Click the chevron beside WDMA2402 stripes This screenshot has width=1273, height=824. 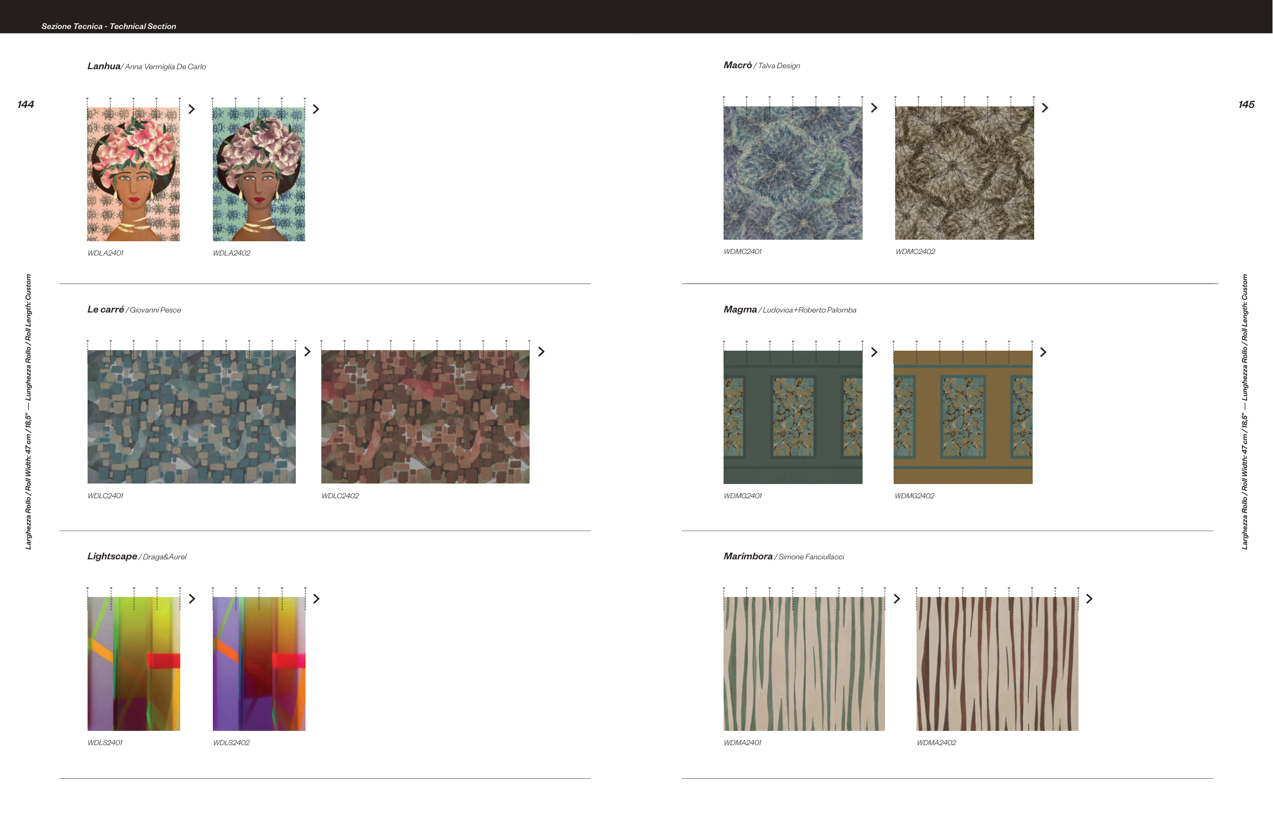click(1089, 599)
